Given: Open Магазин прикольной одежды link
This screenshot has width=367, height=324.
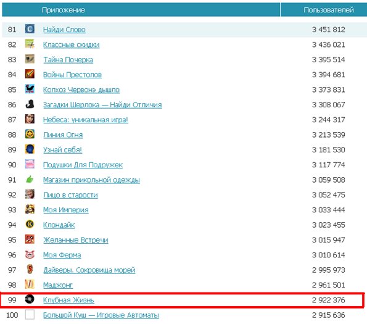Looking at the screenshot, I should coord(91,180).
